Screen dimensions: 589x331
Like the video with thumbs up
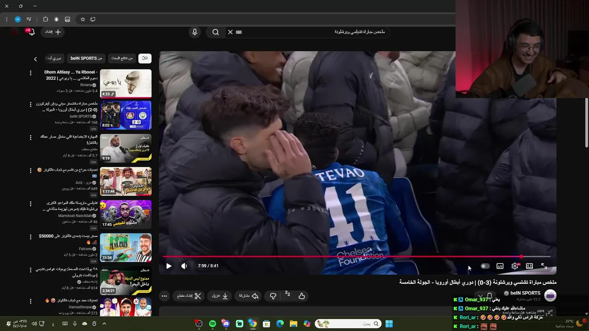pos(302,296)
